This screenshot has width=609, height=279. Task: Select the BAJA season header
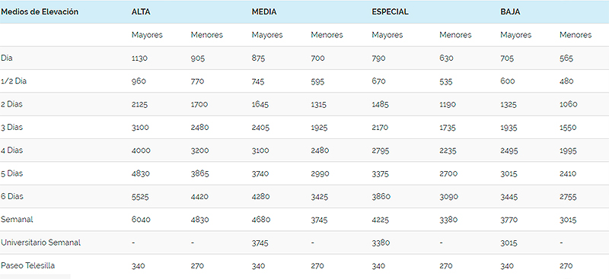click(x=510, y=12)
